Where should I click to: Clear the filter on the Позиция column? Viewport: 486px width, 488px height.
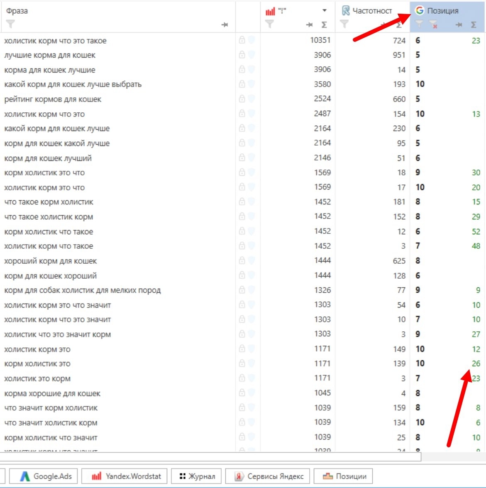[x=433, y=24]
